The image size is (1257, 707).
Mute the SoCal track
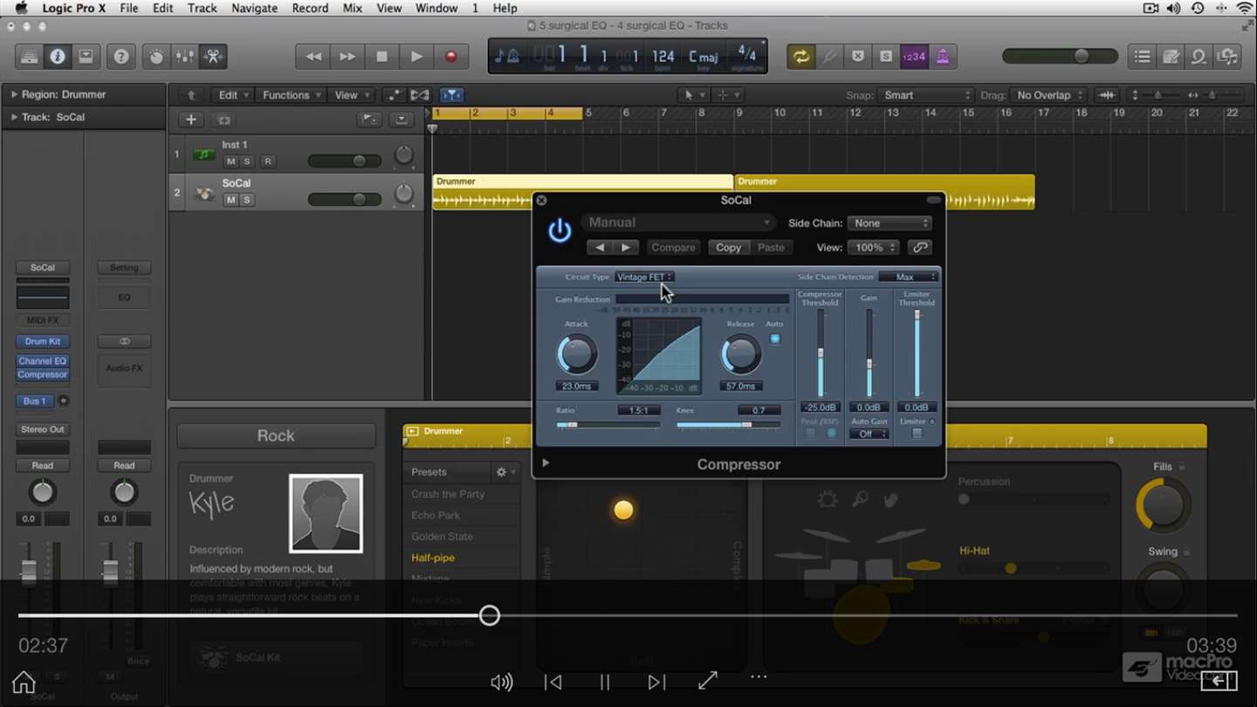click(x=230, y=200)
